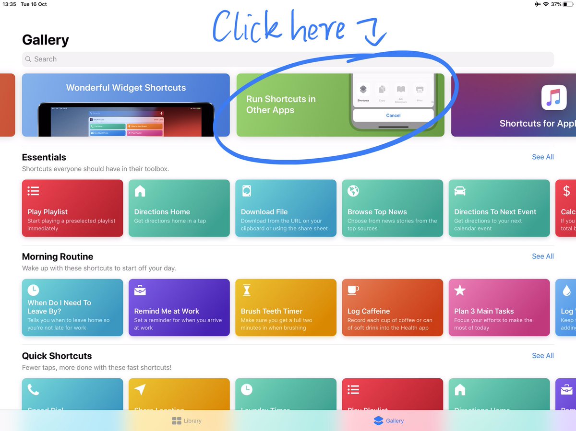Open the Play Playlist list icon in Essentials
The image size is (576, 431).
pyautogui.click(x=33, y=191)
